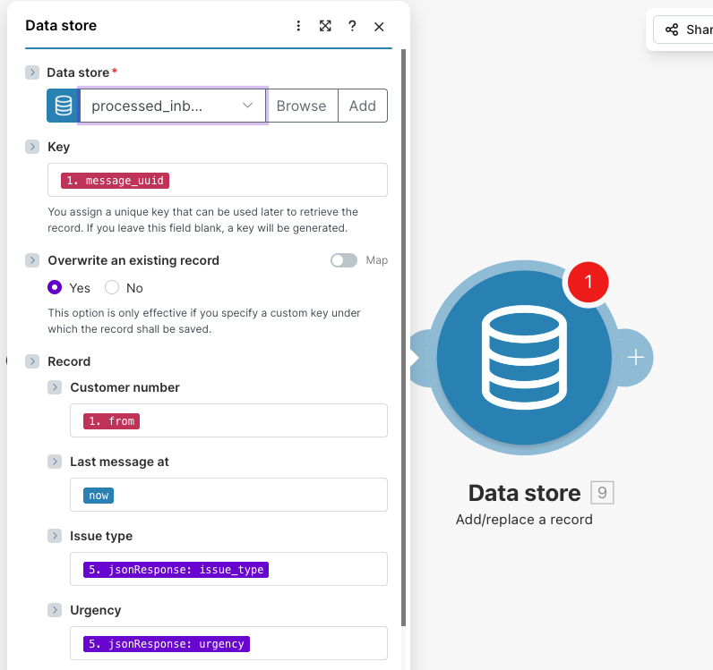Click the blue database icon beside the data store dropdown

click(64, 106)
